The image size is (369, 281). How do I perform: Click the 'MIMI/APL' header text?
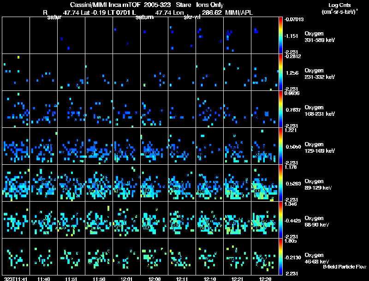(239, 12)
